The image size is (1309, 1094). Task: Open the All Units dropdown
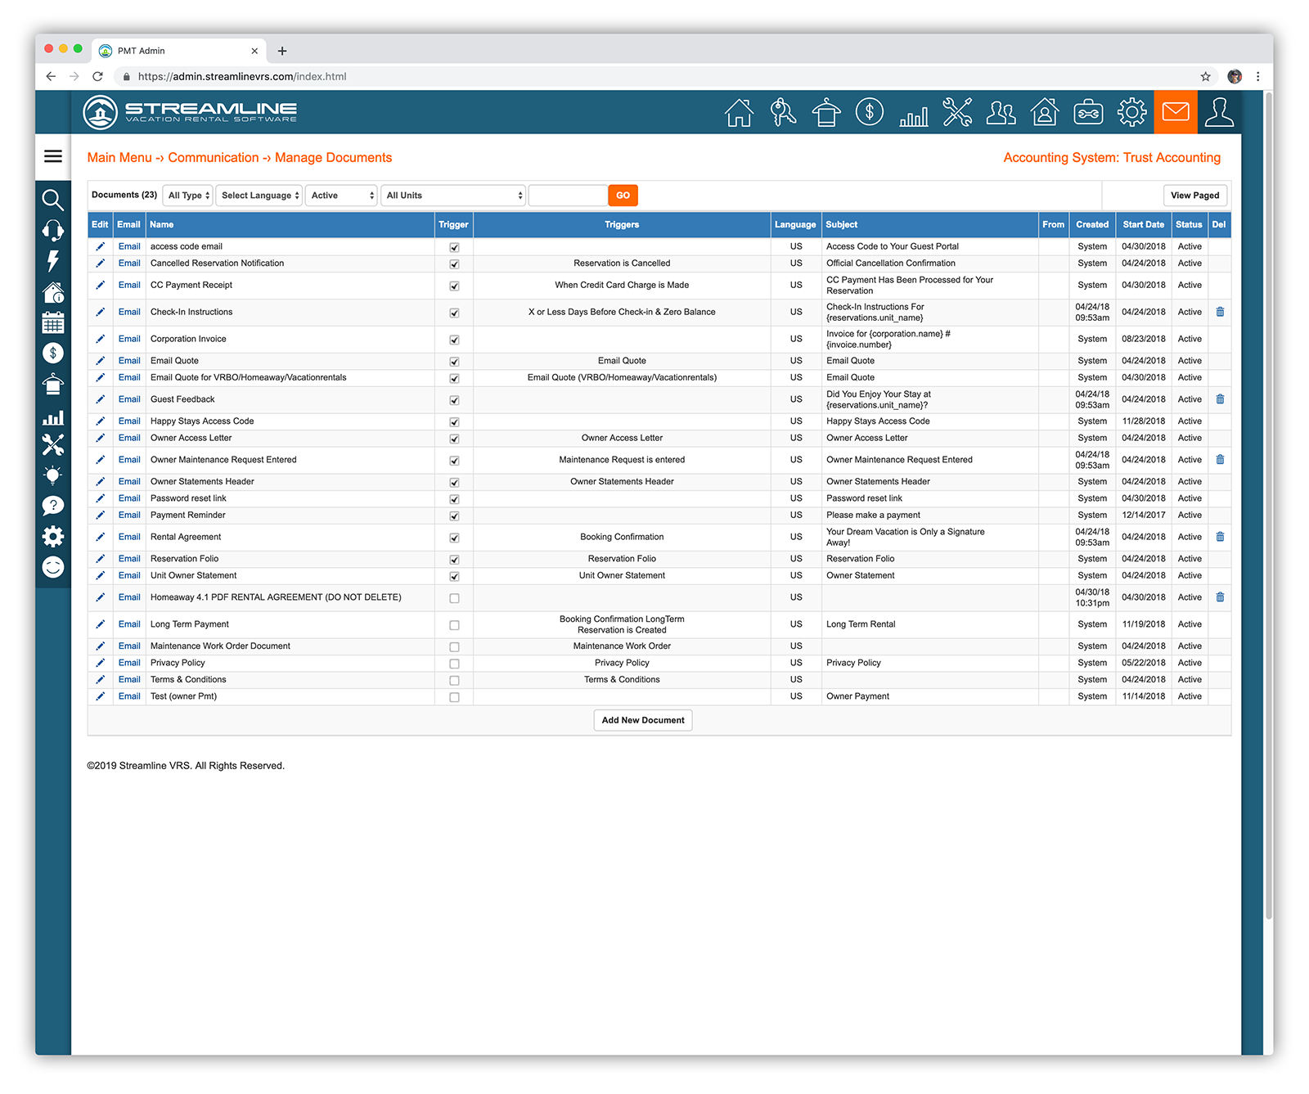click(453, 195)
